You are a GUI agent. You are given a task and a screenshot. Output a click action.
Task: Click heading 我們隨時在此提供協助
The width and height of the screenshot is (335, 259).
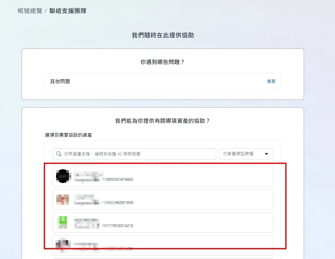tap(163, 35)
